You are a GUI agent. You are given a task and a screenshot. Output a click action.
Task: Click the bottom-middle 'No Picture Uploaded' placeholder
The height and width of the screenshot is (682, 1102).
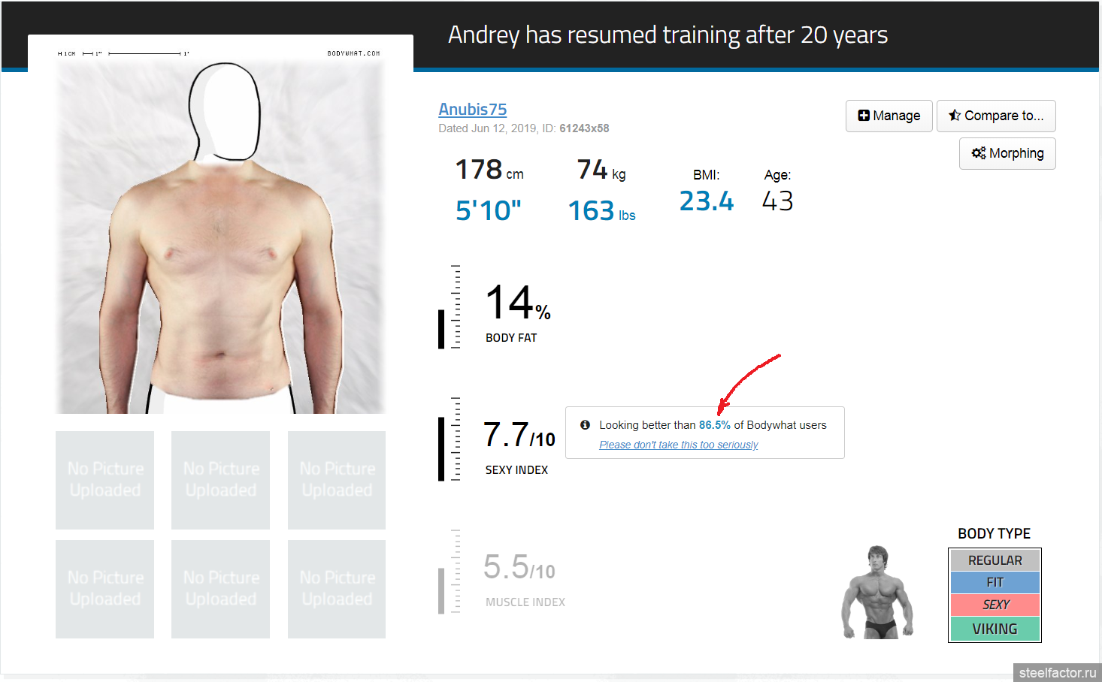pyautogui.click(x=221, y=589)
